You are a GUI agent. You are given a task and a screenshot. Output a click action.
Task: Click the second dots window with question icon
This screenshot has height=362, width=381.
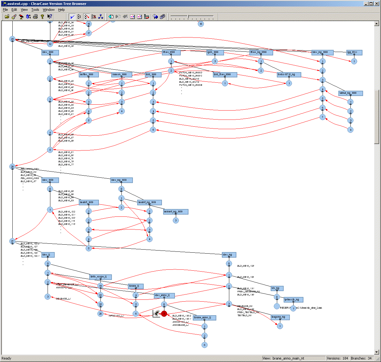pyautogui.click(x=139, y=17)
